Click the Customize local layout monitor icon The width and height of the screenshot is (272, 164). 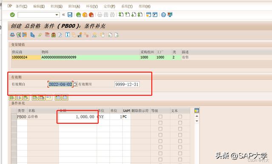(170, 15)
